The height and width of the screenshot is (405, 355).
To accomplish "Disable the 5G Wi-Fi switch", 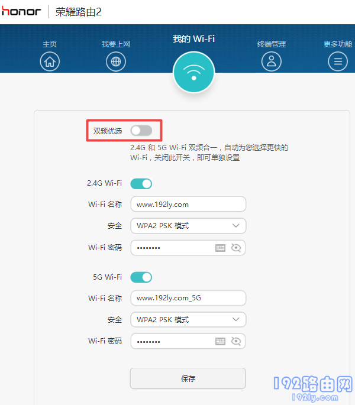I will (x=141, y=277).
